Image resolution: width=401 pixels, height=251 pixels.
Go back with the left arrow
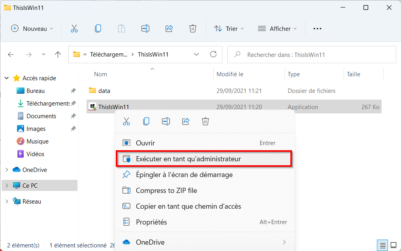pos(11,55)
